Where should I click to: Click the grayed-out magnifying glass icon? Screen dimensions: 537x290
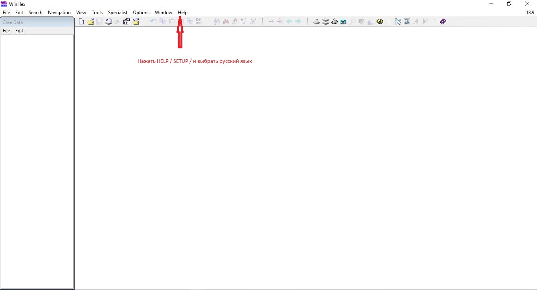click(x=353, y=22)
